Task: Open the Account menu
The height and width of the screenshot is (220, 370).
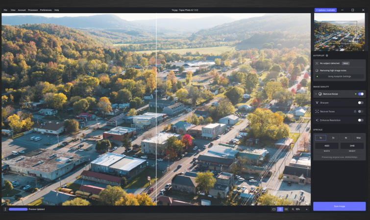Action: [22, 10]
